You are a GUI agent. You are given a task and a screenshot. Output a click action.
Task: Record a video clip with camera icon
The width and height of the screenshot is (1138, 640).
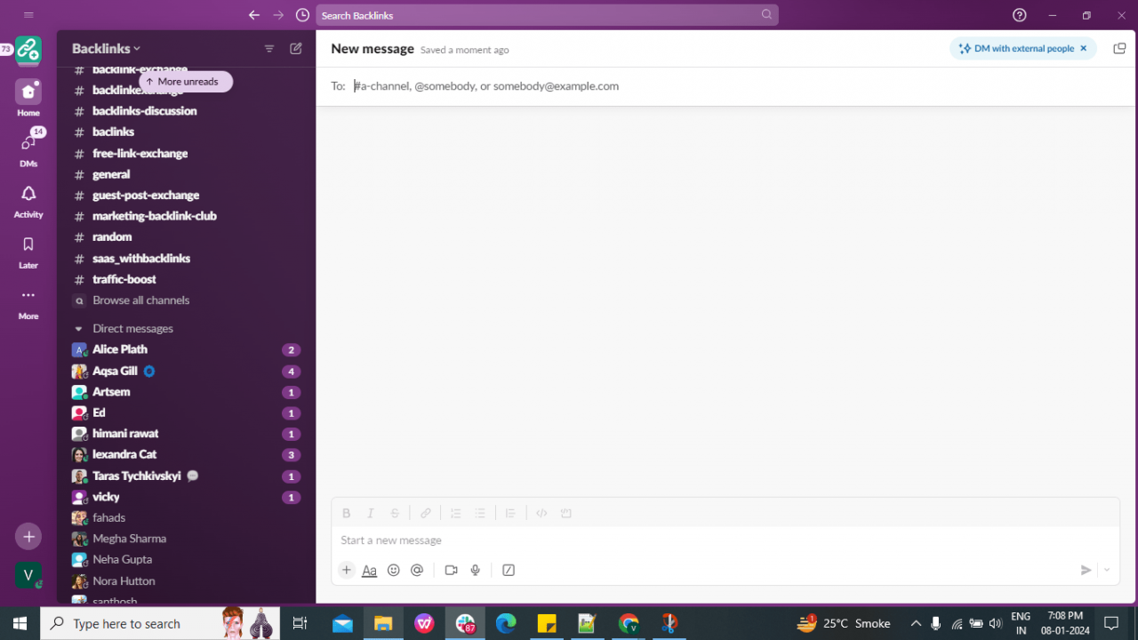[451, 571]
